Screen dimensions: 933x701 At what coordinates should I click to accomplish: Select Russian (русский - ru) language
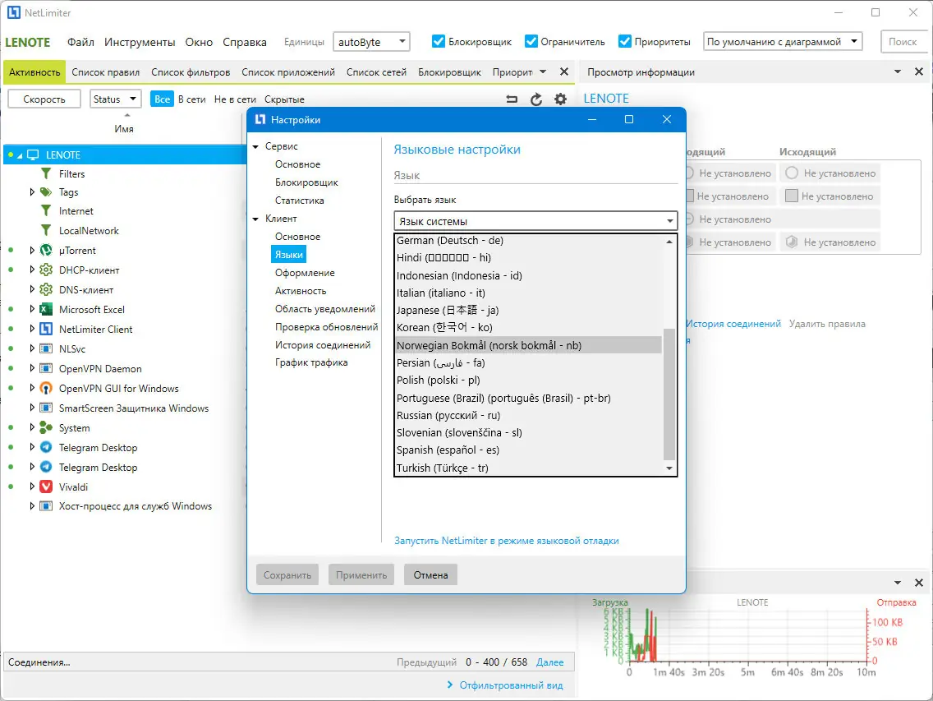pos(528,415)
